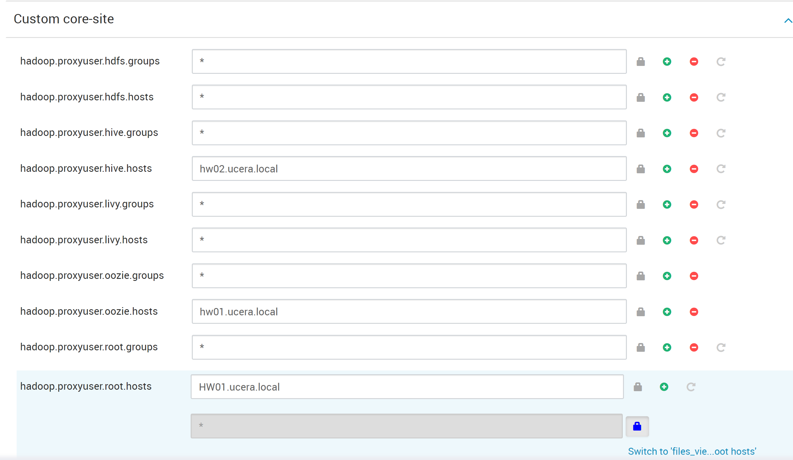Undo changes to hadoop.proxyuser.hive.groups
Viewport: 793px width, 460px height.
pos(721,133)
